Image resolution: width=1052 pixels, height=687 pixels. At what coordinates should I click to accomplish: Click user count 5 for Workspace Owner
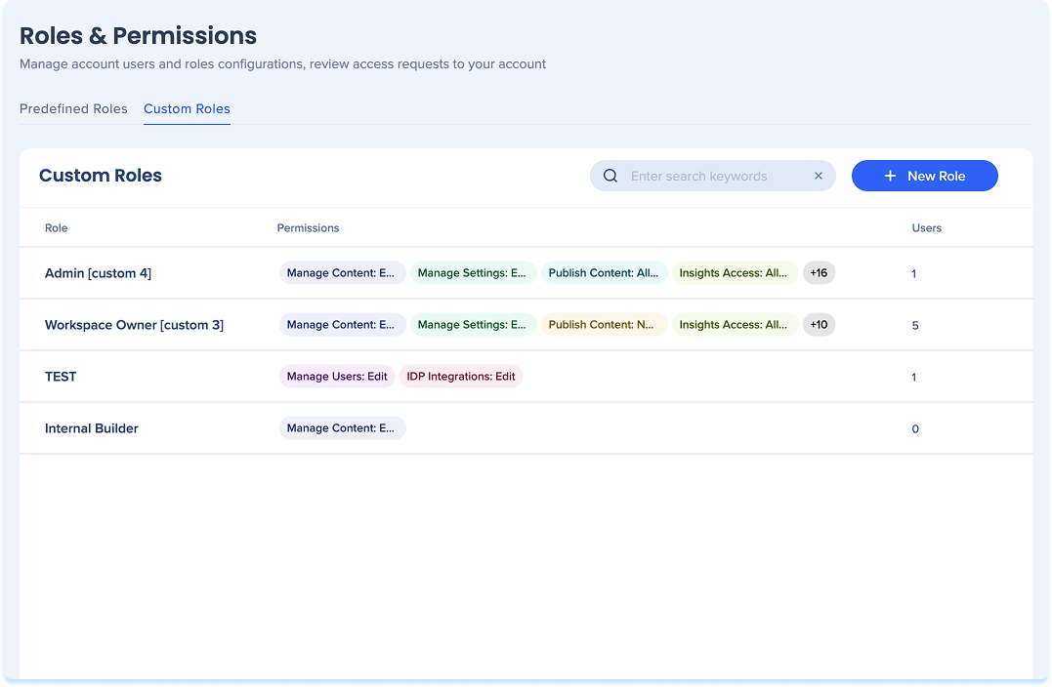point(915,326)
